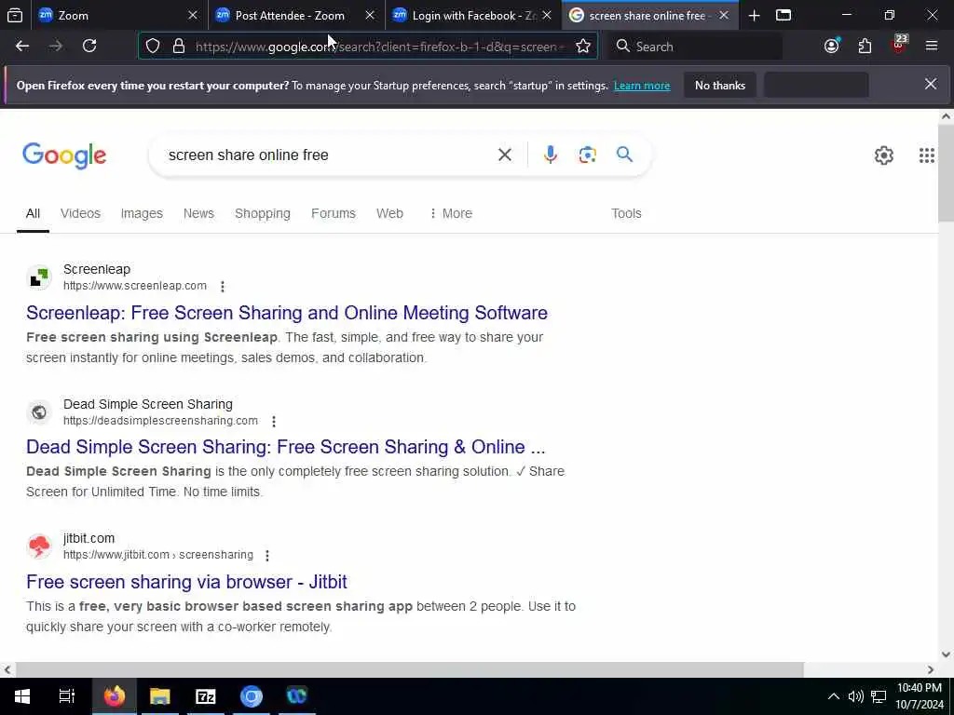Select the Forums search filter
The width and height of the screenshot is (954, 715).
pyautogui.click(x=334, y=213)
